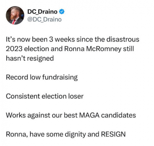
Task: Click 'Works against our best MAGA candidates'
Action: pos(71,115)
